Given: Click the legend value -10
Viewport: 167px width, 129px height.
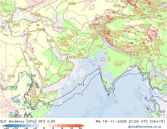Looking at the screenshot, I should tap(15, 128).
